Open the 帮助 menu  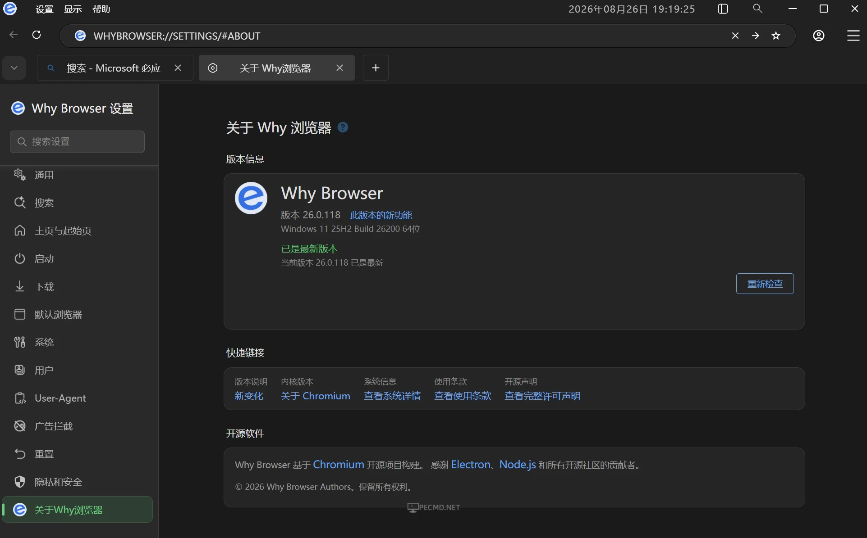[101, 9]
